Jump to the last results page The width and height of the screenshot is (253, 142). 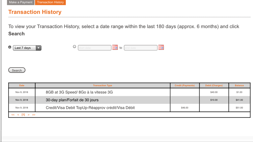[x=34, y=115]
